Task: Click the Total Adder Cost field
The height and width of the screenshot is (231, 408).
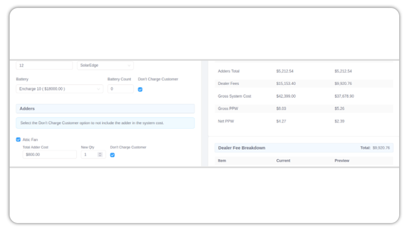Action: pos(49,155)
